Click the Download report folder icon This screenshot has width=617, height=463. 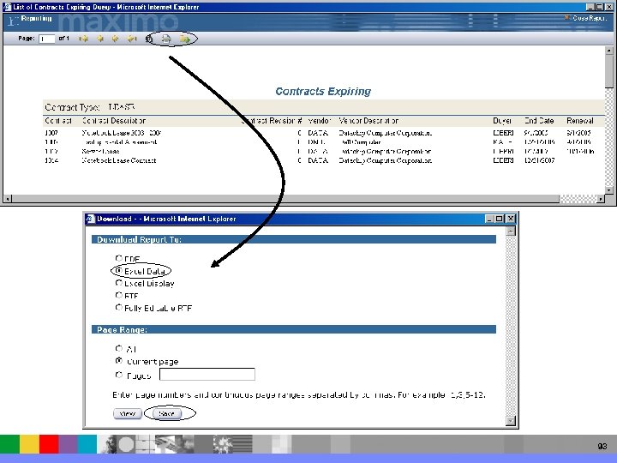point(184,39)
